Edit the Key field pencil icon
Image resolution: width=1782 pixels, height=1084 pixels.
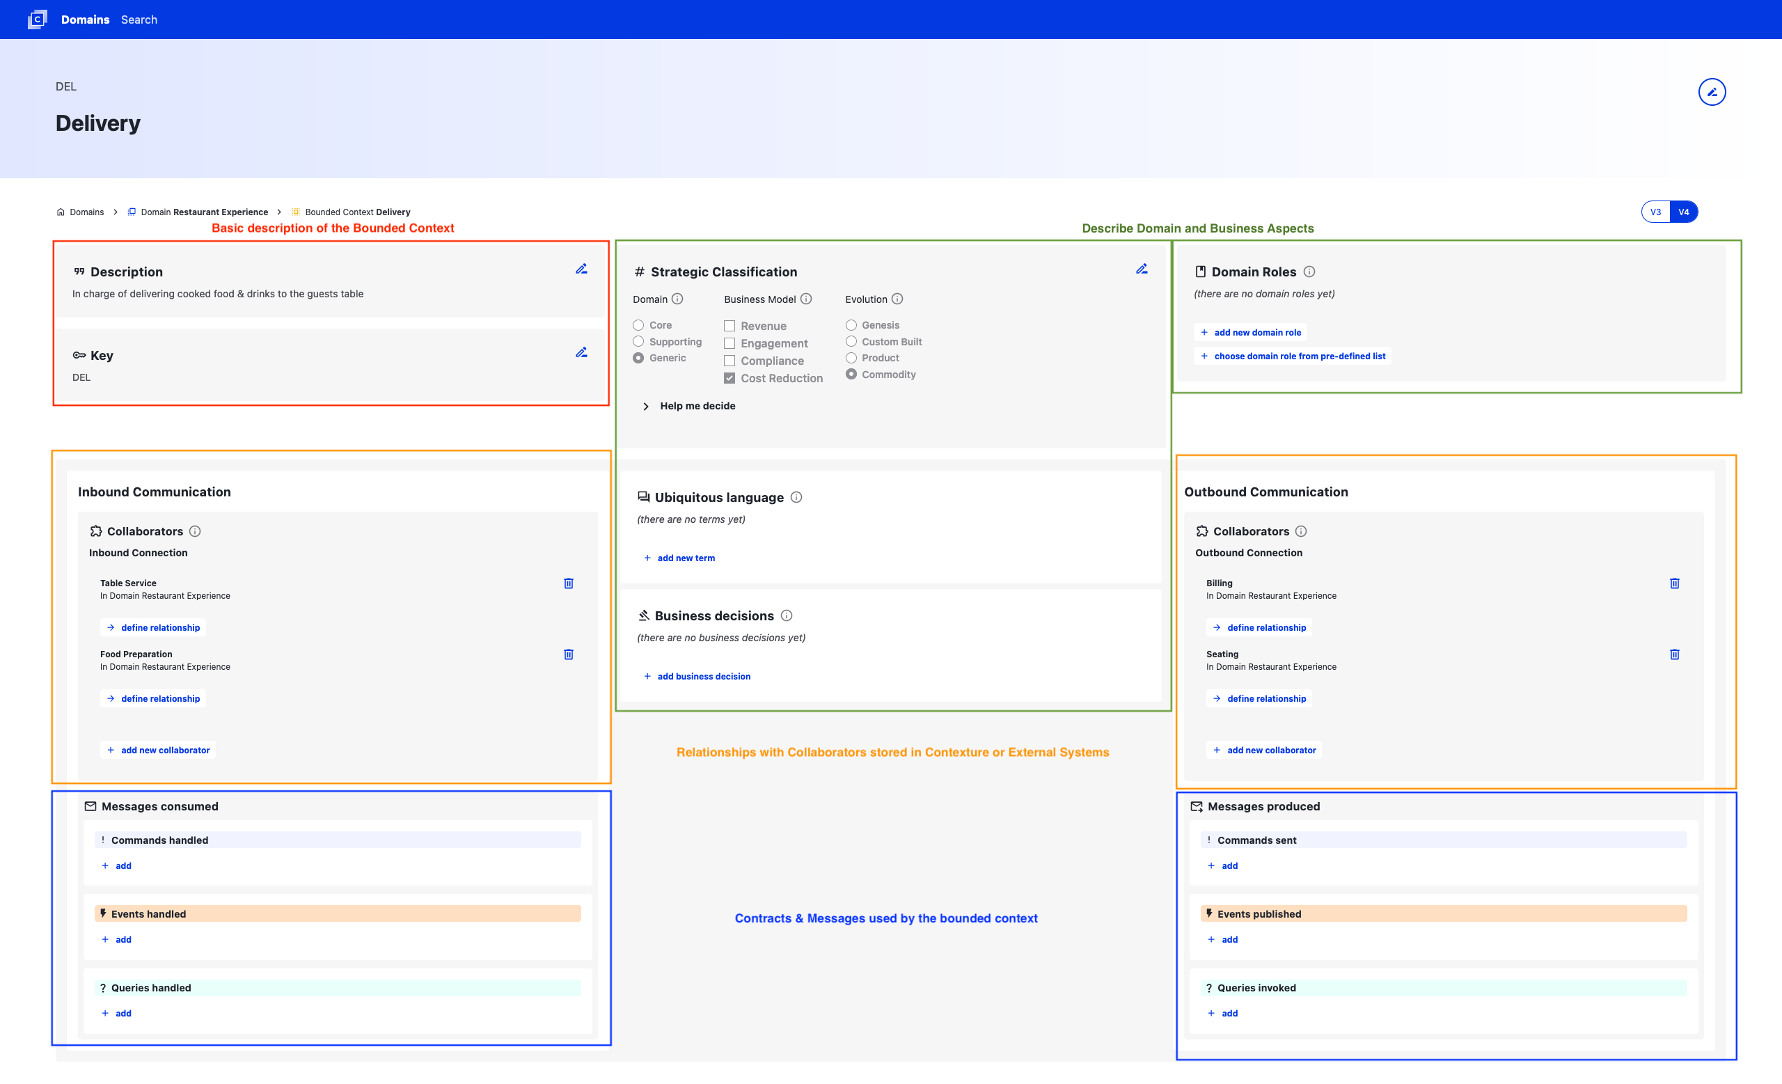(581, 353)
